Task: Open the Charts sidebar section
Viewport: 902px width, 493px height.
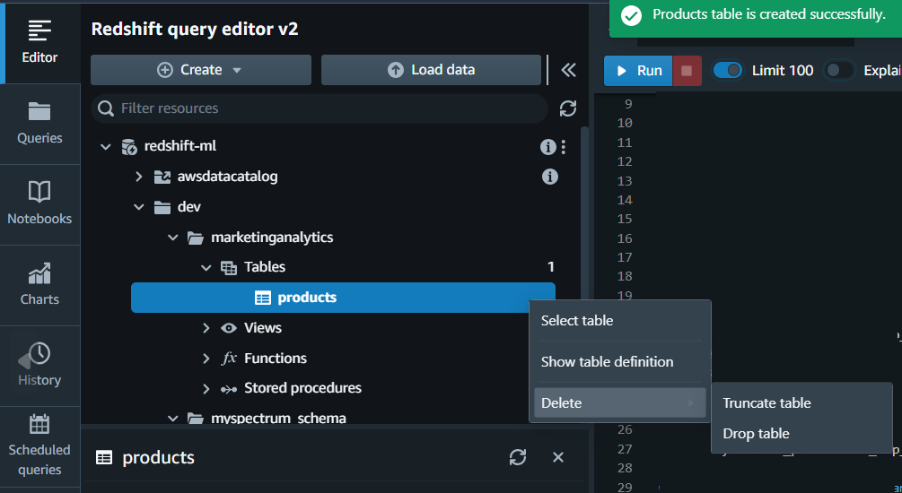Action: [39, 285]
